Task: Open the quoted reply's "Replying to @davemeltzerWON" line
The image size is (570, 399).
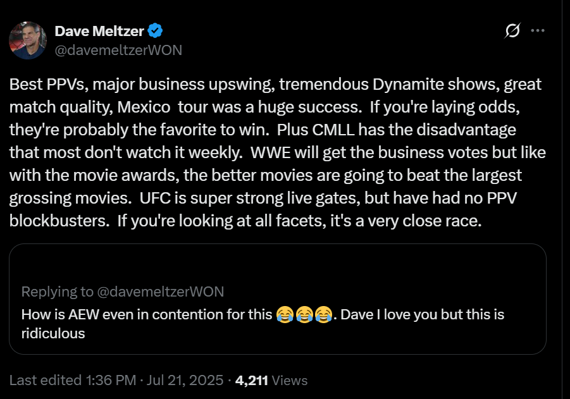Action: coord(122,292)
